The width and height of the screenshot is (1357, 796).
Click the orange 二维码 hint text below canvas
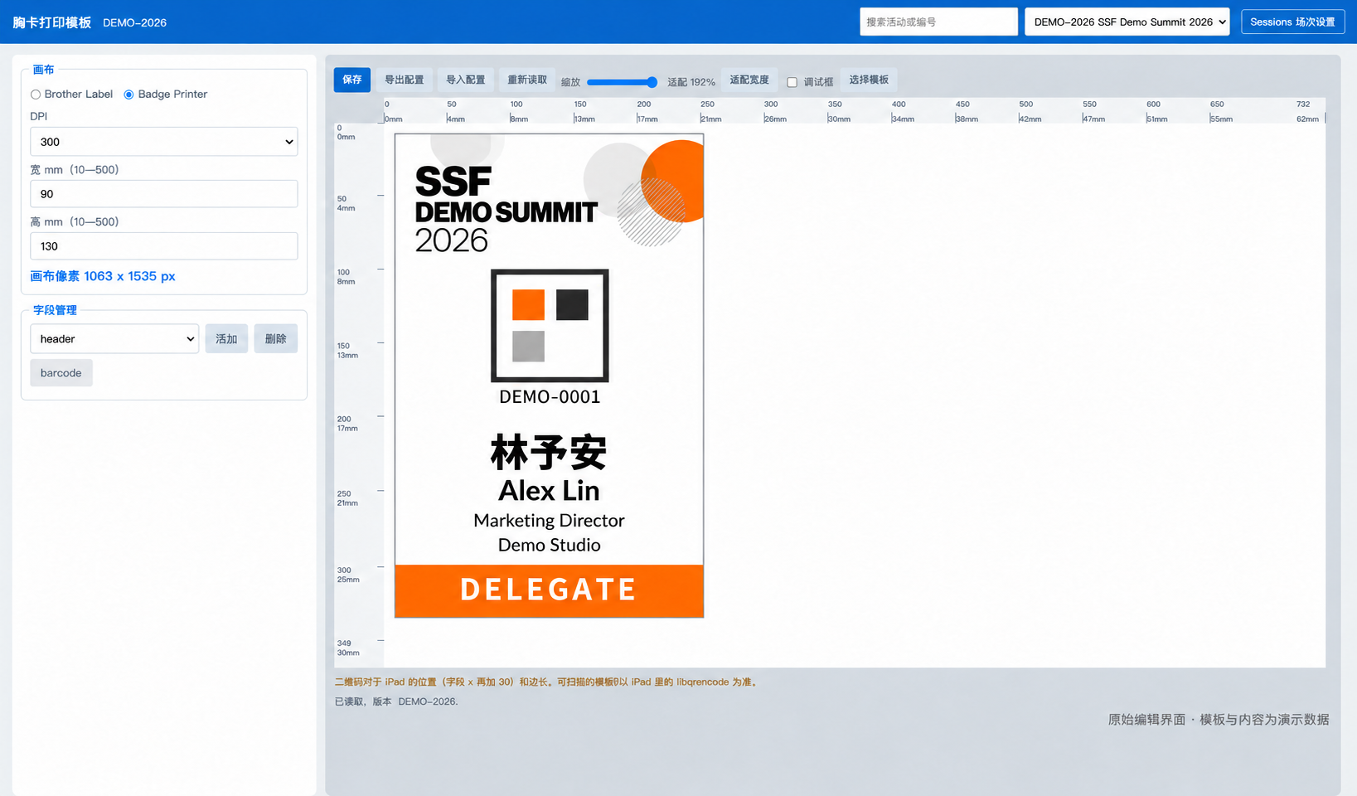coord(547,682)
